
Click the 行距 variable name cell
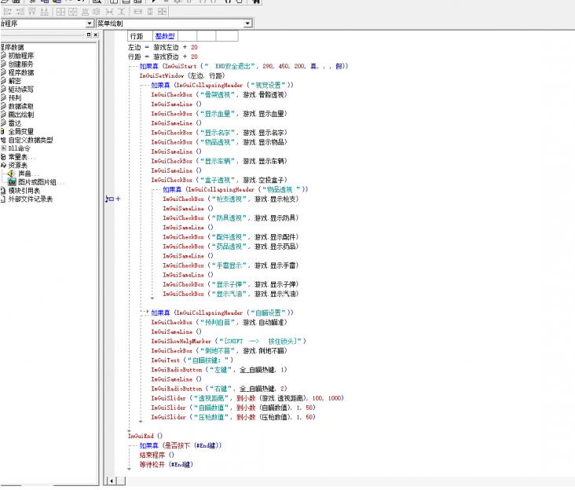[x=137, y=36]
